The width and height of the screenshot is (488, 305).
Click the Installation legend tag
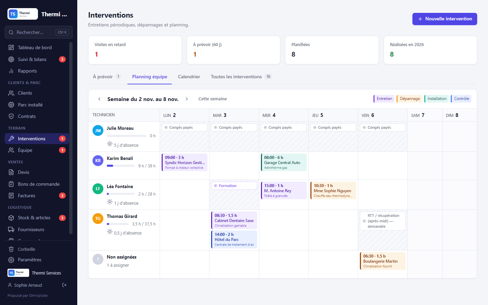click(437, 99)
